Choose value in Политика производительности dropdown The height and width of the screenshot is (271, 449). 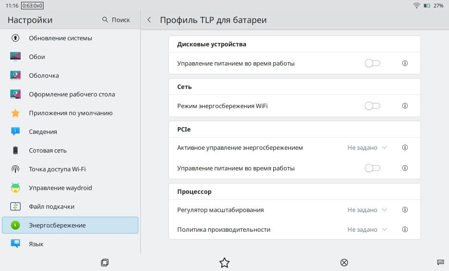(367, 229)
